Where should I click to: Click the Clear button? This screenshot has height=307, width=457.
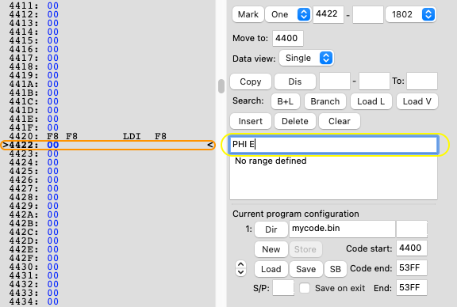pos(340,121)
